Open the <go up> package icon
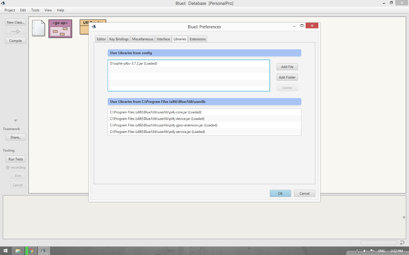This screenshot has width=409, height=255. coord(60,28)
